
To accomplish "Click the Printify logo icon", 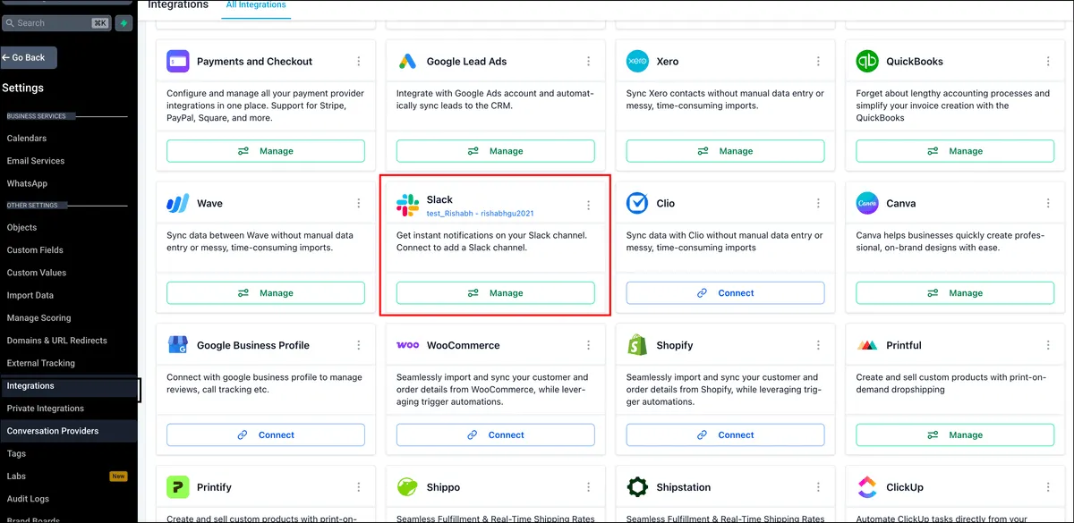I will [x=177, y=487].
